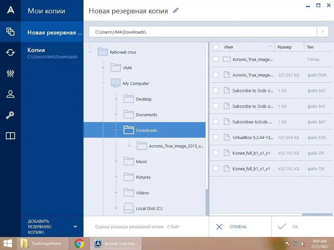Click the 227,037 КБ size cell
334x250 pixels.
click(x=288, y=75)
